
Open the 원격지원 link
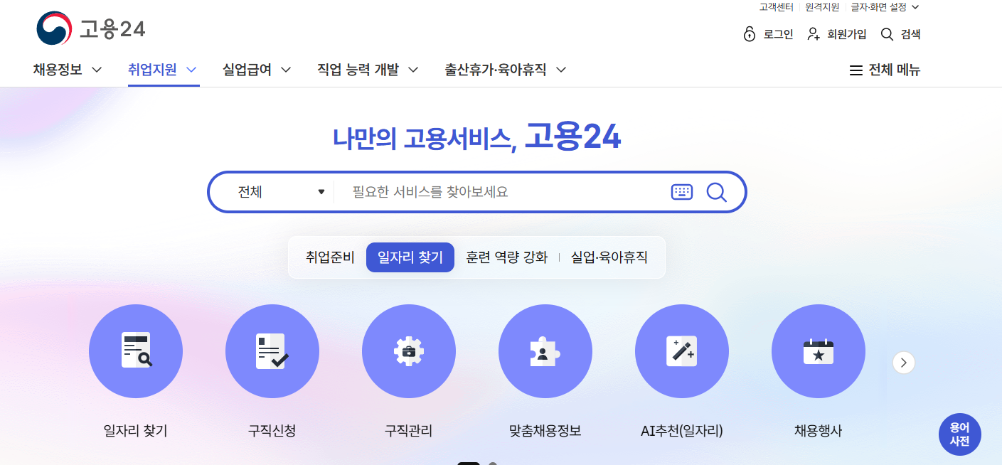(x=822, y=7)
